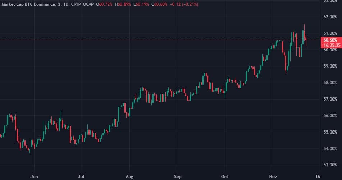
Task: Click the 58.00% price axis label
Action: click(x=330, y=83)
